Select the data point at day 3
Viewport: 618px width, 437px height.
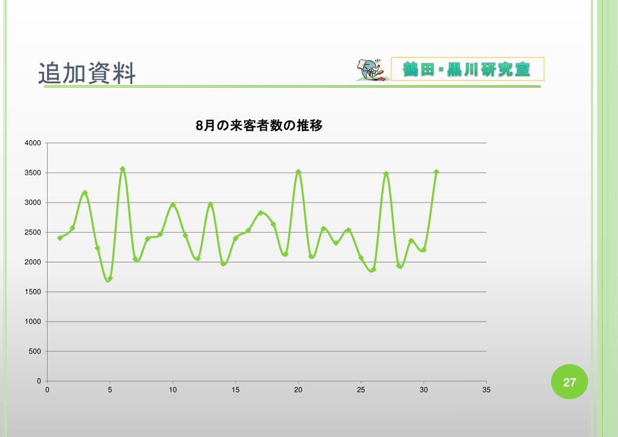coord(85,193)
